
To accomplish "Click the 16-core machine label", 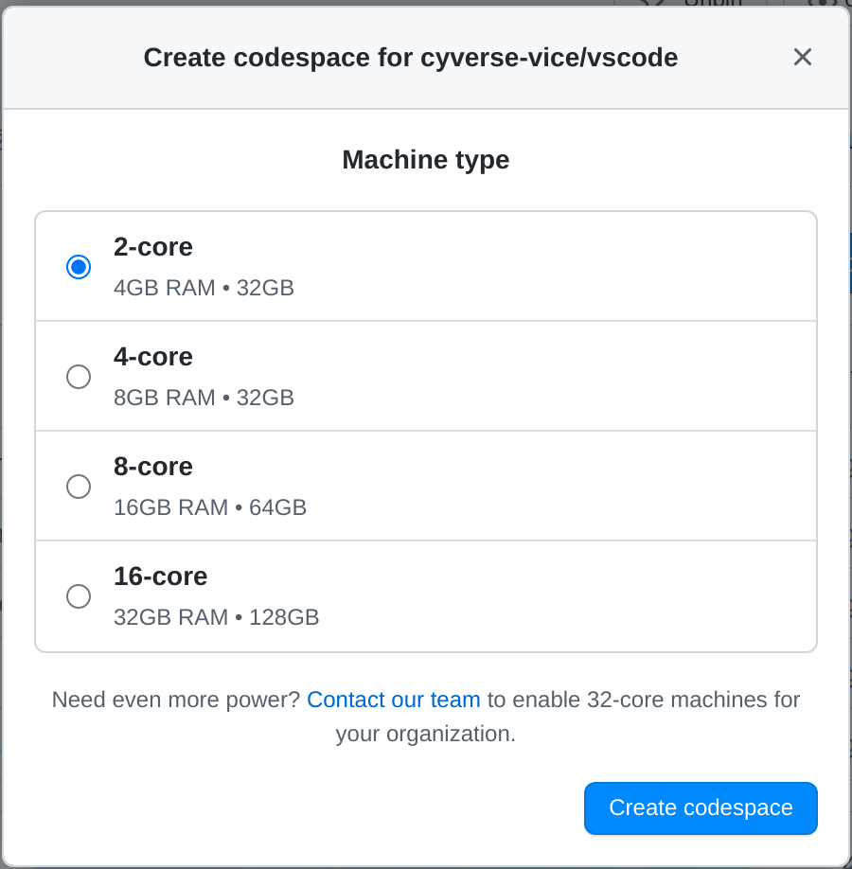I will [x=160, y=576].
